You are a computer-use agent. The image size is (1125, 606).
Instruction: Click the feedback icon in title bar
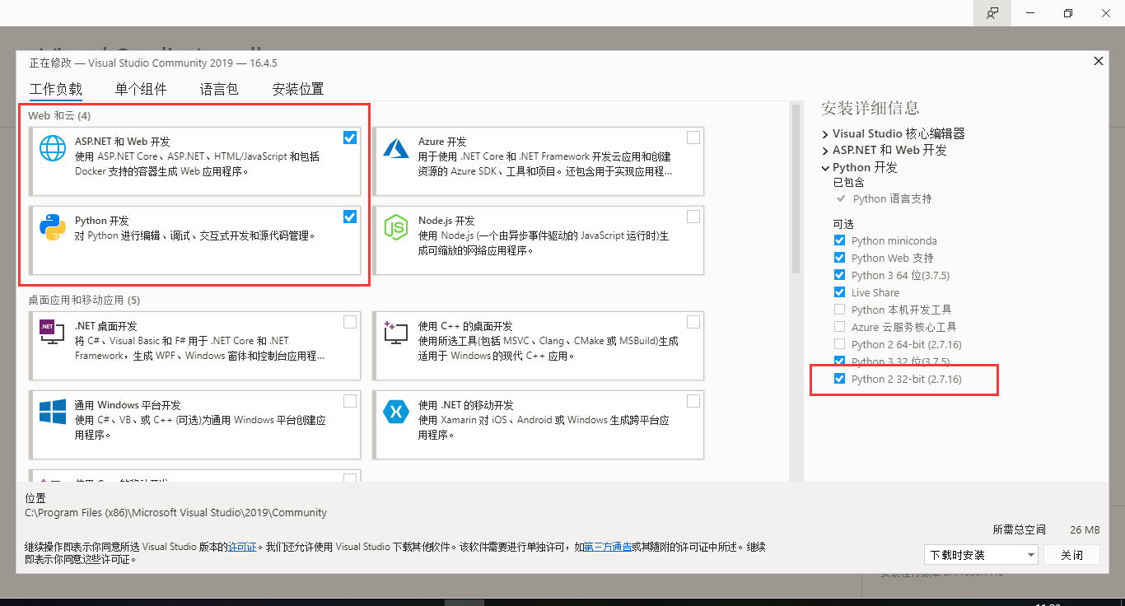pyautogui.click(x=992, y=13)
